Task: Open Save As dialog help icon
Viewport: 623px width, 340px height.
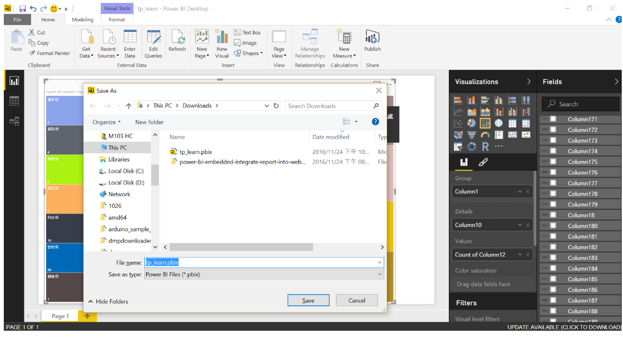Action: pos(375,122)
